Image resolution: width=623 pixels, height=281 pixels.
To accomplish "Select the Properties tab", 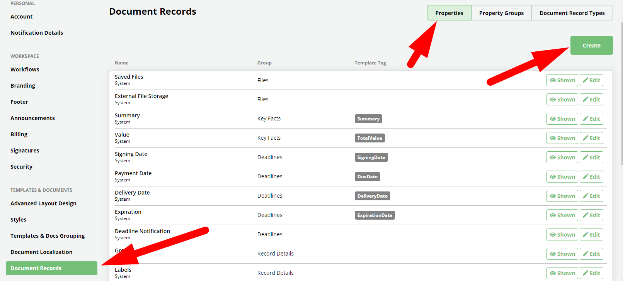I will pos(449,13).
